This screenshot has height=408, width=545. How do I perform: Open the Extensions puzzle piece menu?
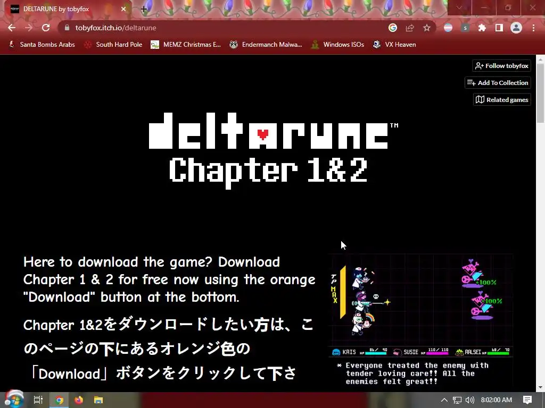(x=482, y=28)
